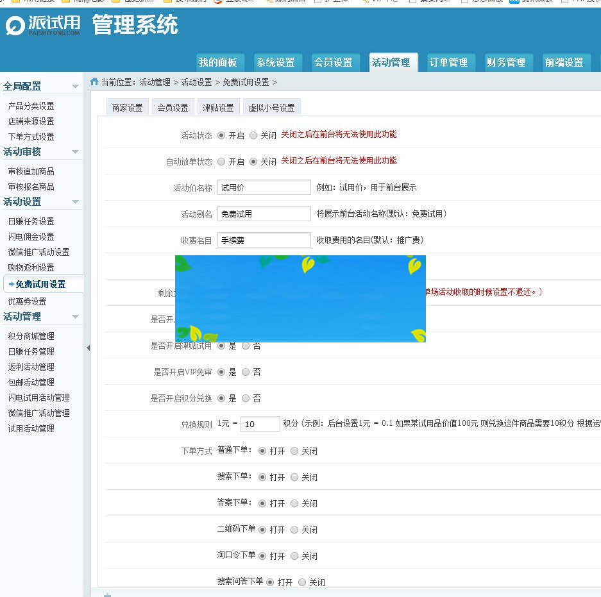Image resolution: width=601 pixels, height=597 pixels.
Task: Collapse the sidebar using its edge arrow handle
Action: 87,348
